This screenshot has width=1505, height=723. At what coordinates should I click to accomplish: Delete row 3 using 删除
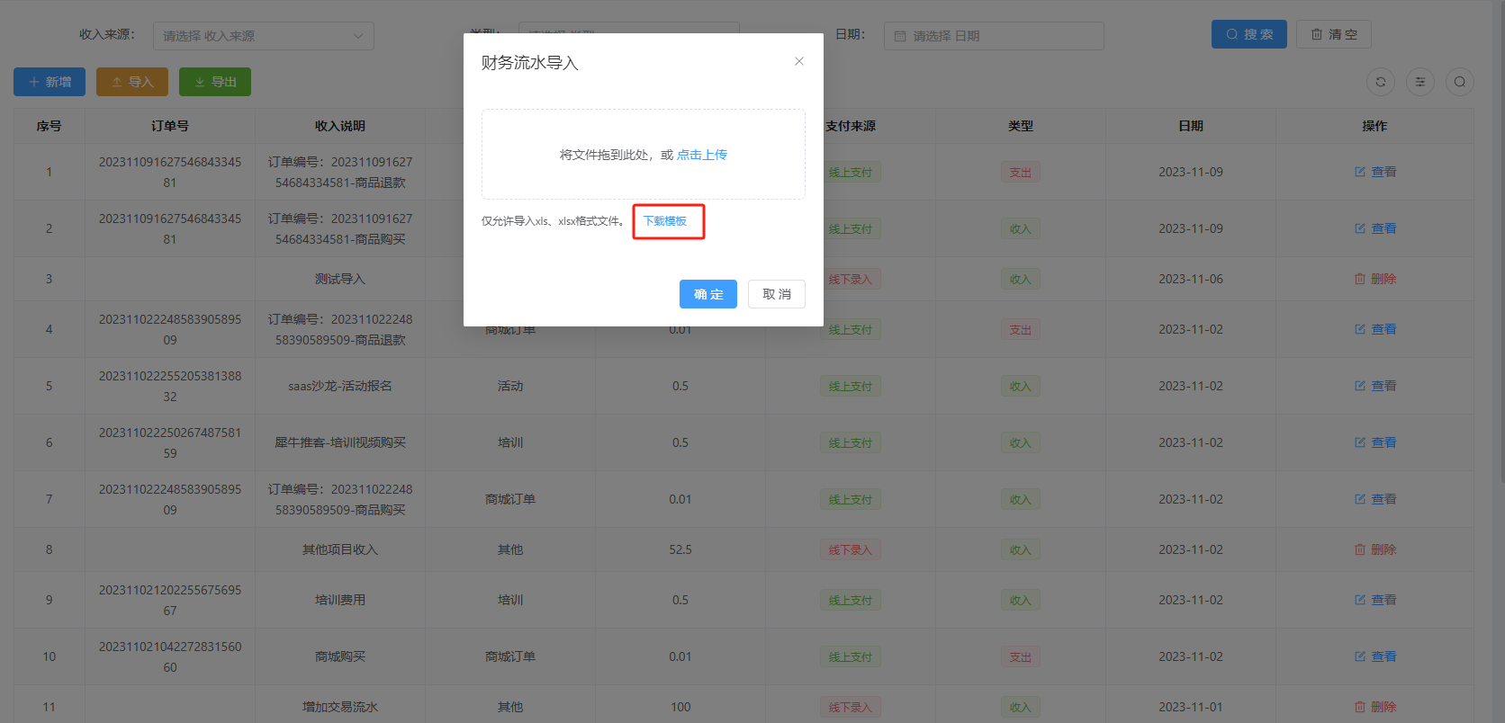tap(1374, 279)
